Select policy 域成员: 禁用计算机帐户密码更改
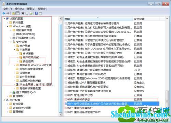Screen dimensions: 171x123 85,74
